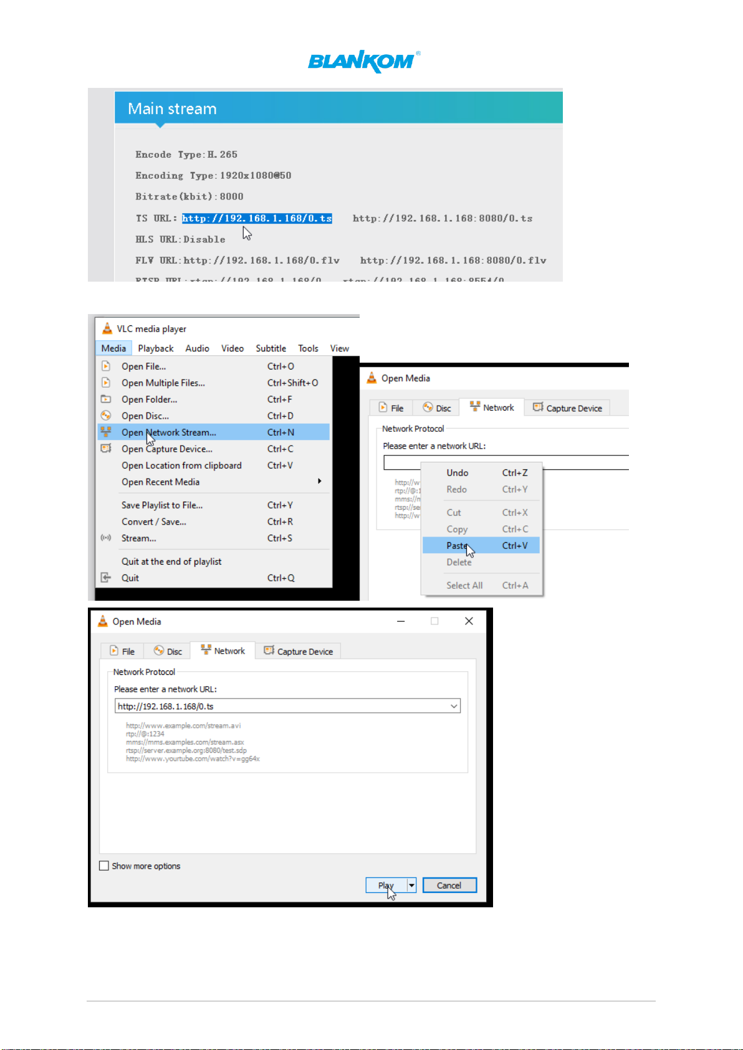This screenshot has width=743, height=1050.
Task: Open the Subtitle menu
Action: [271, 348]
